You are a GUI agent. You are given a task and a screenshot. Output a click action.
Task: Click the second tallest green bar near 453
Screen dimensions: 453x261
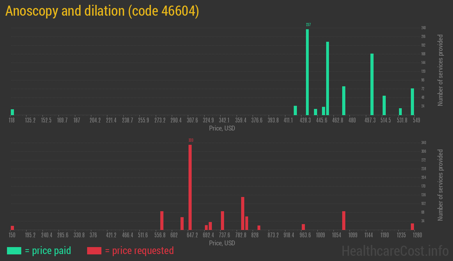click(328, 78)
